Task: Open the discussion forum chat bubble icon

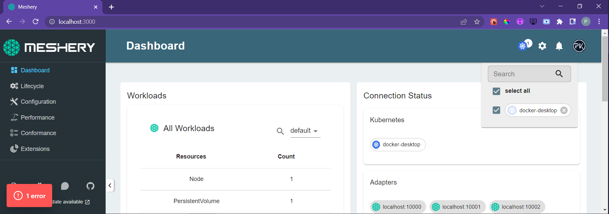Action: point(65,186)
